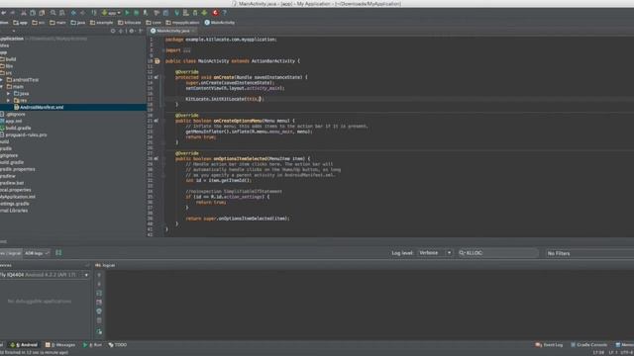
Task: Switch to the MainActivity.java editor tab
Action: (x=172, y=31)
